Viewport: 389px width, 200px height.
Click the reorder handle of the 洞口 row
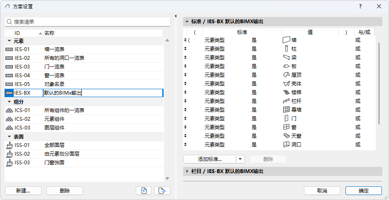(x=185, y=144)
